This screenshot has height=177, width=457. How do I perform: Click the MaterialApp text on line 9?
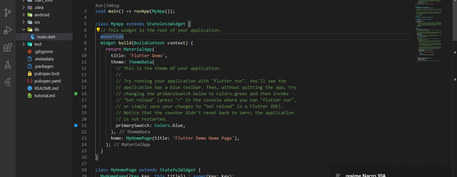pos(138,49)
